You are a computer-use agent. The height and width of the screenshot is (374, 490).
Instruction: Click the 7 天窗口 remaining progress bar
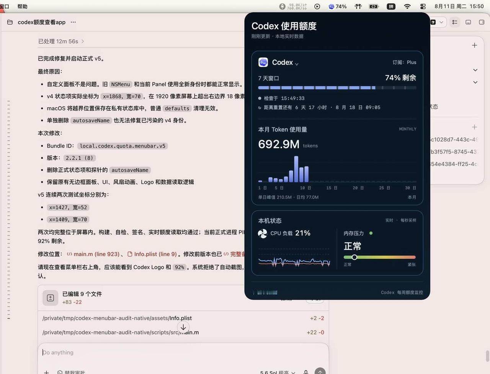(337, 88)
